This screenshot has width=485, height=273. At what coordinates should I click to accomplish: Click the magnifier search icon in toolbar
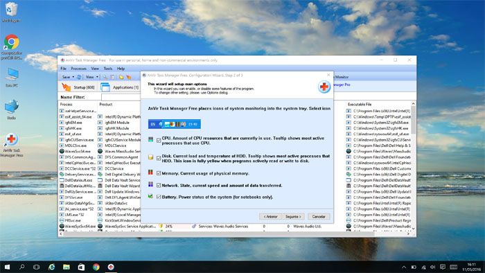(x=105, y=77)
